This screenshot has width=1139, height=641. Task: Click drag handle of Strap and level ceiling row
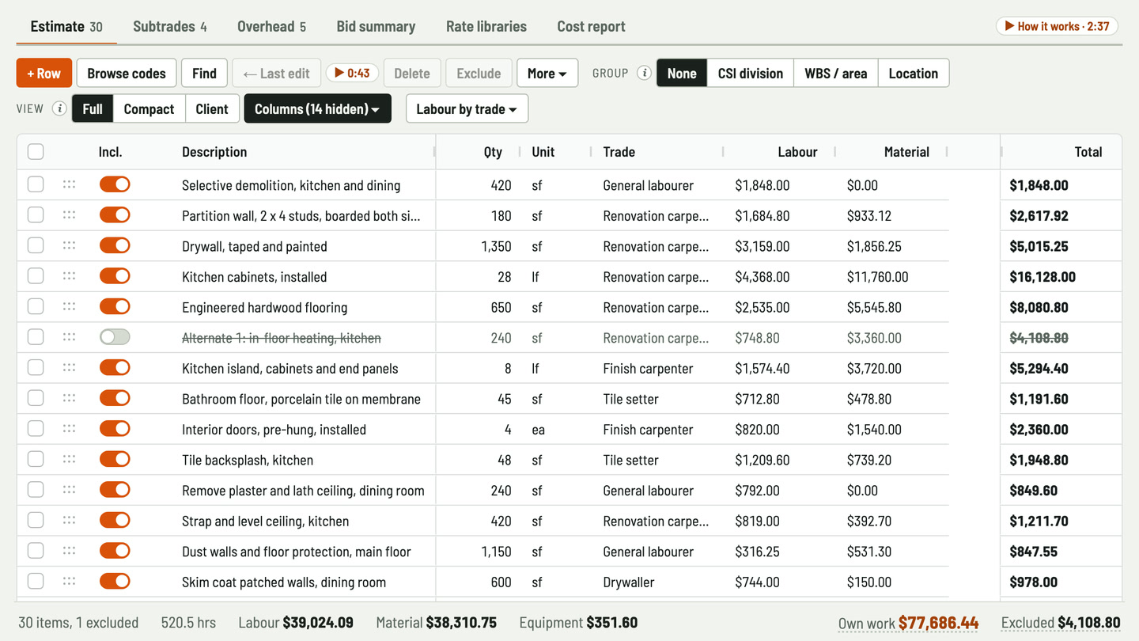(x=69, y=520)
